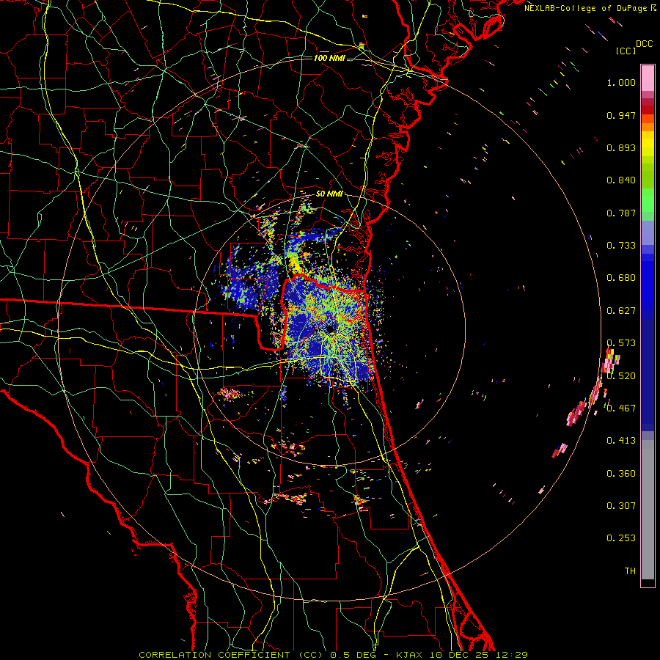This screenshot has width=660, height=660.
Task: Select the 0.627 scale value
Action: (x=621, y=311)
